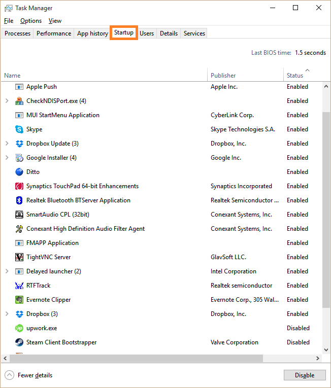Click the MUI StartMenu Application icon
The width and height of the screenshot is (331, 388).
[x=19, y=115]
